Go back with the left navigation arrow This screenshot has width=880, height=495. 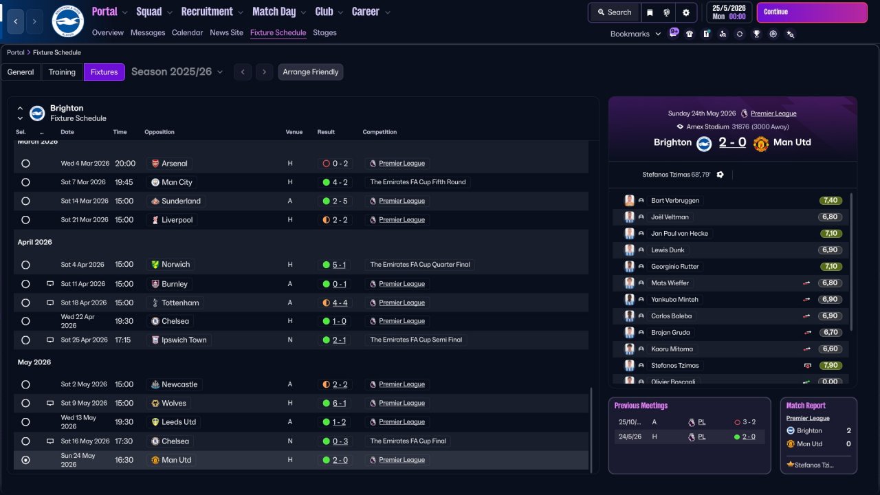click(x=16, y=22)
